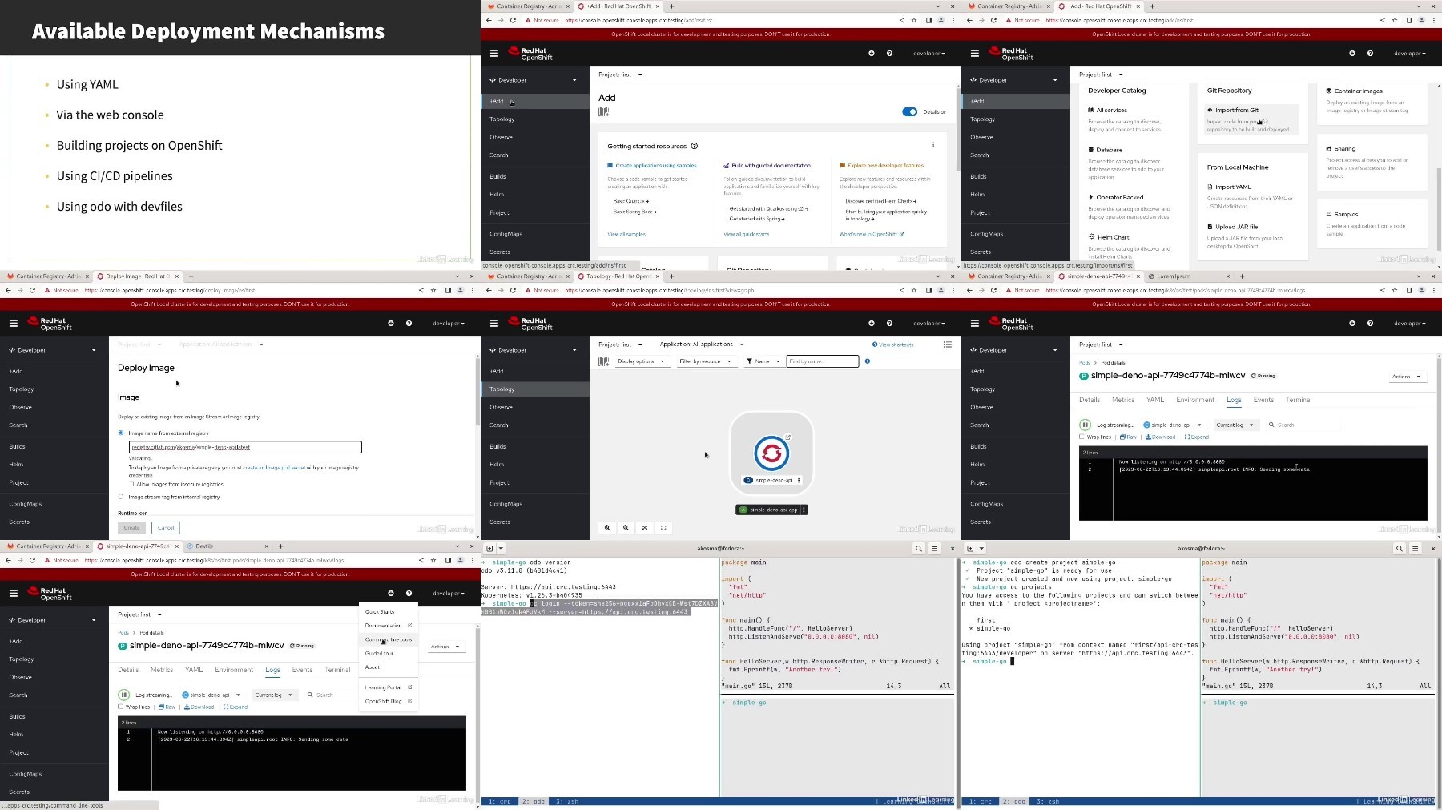Click Cancel button on Deploy Image form
Image resolution: width=1442 pixels, height=810 pixels.
(166, 528)
